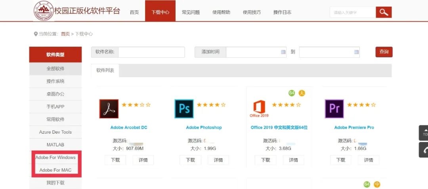The height and width of the screenshot is (189, 428).
Task: Open 下载中心 navigation tab
Action: pyautogui.click(x=160, y=11)
